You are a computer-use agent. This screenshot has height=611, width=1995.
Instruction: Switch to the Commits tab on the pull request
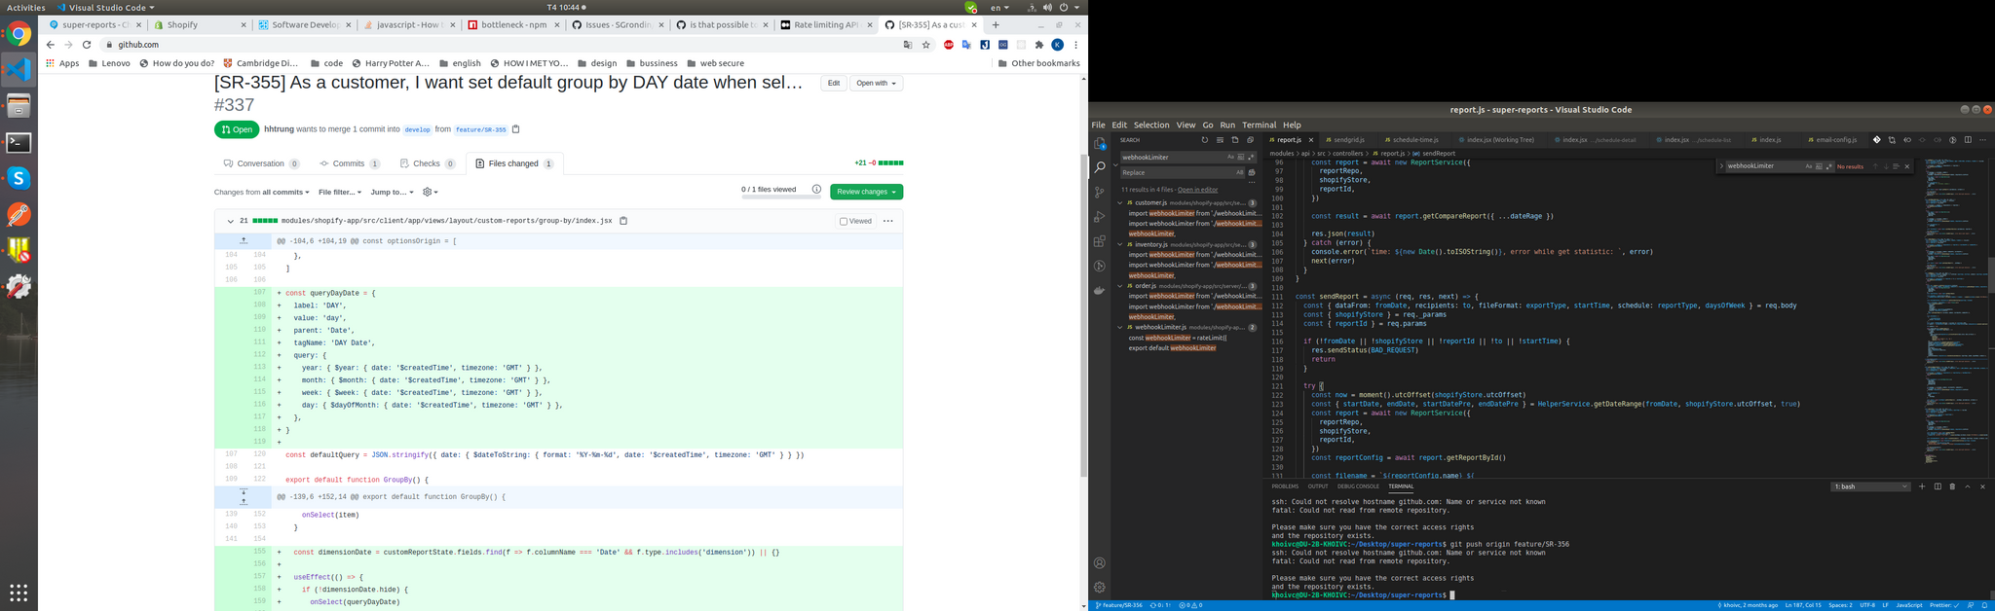[349, 163]
